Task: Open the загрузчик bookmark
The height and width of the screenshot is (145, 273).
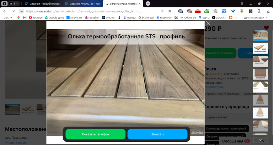Action: coord(74,17)
